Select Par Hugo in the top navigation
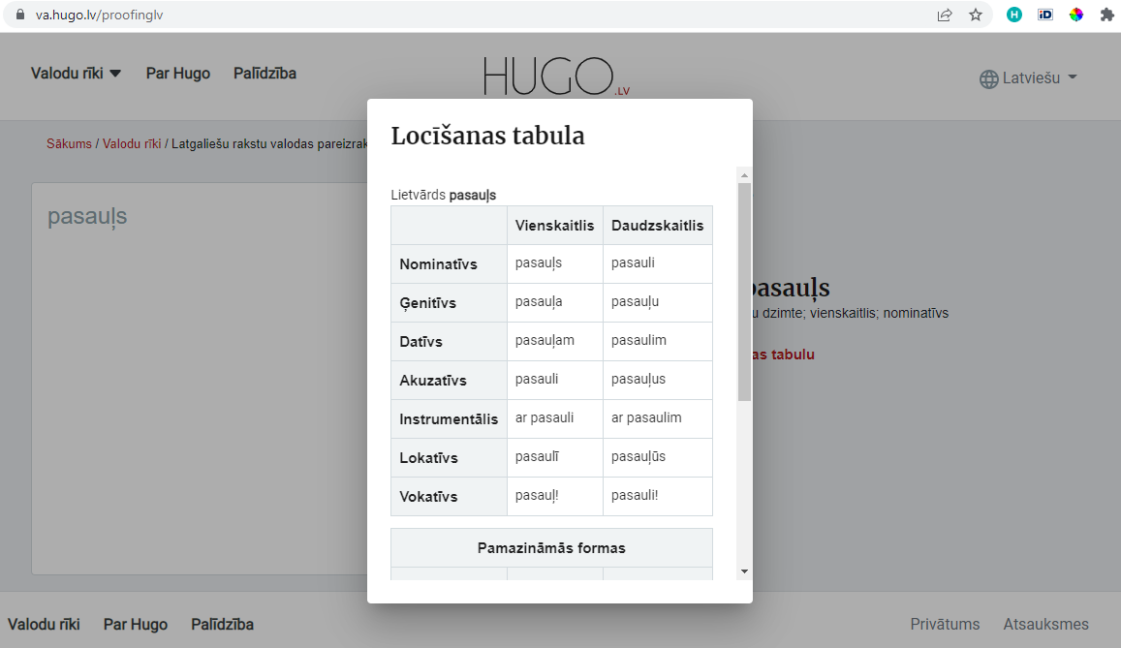The height and width of the screenshot is (648, 1121). 178,73
